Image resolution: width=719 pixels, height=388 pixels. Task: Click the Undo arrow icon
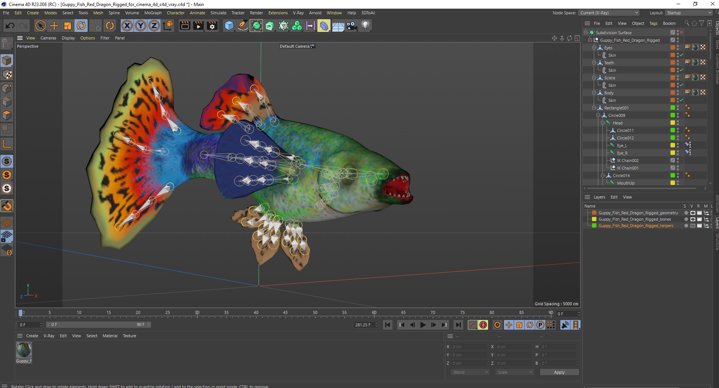pyautogui.click(x=10, y=26)
